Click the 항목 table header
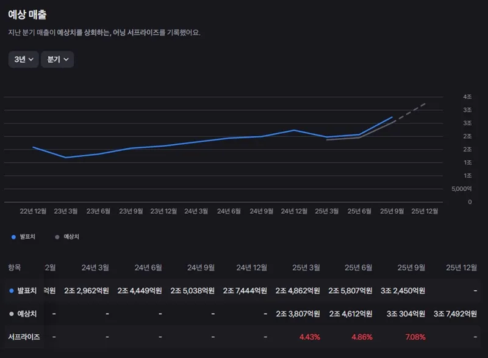The image size is (488, 358). [14, 268]
